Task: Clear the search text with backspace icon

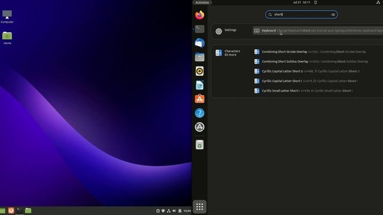Action: (333, 14)
